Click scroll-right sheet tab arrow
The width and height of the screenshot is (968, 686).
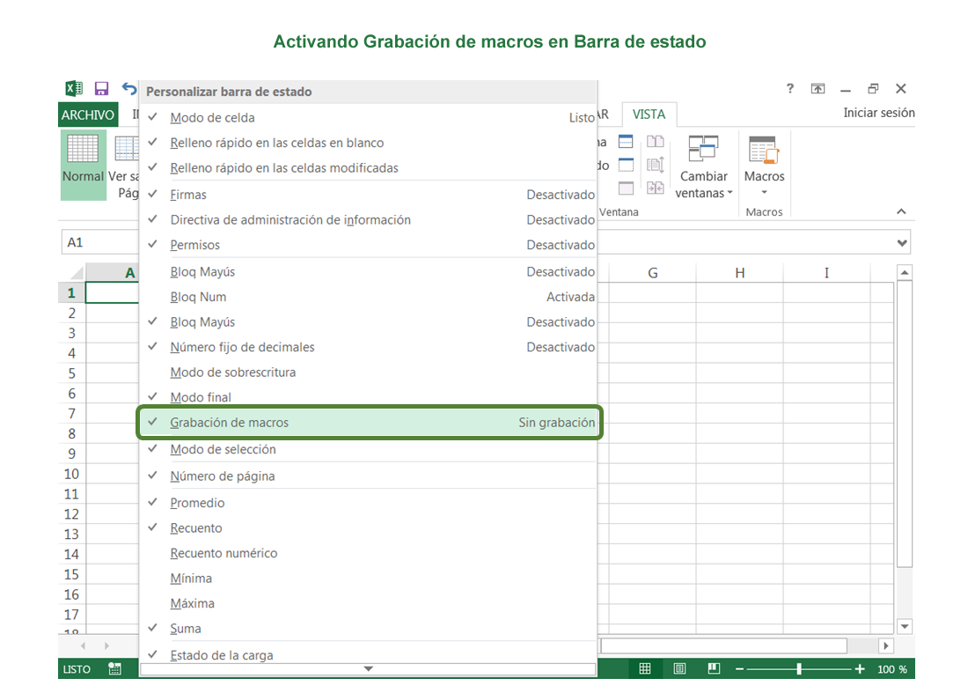pos(106,645)
